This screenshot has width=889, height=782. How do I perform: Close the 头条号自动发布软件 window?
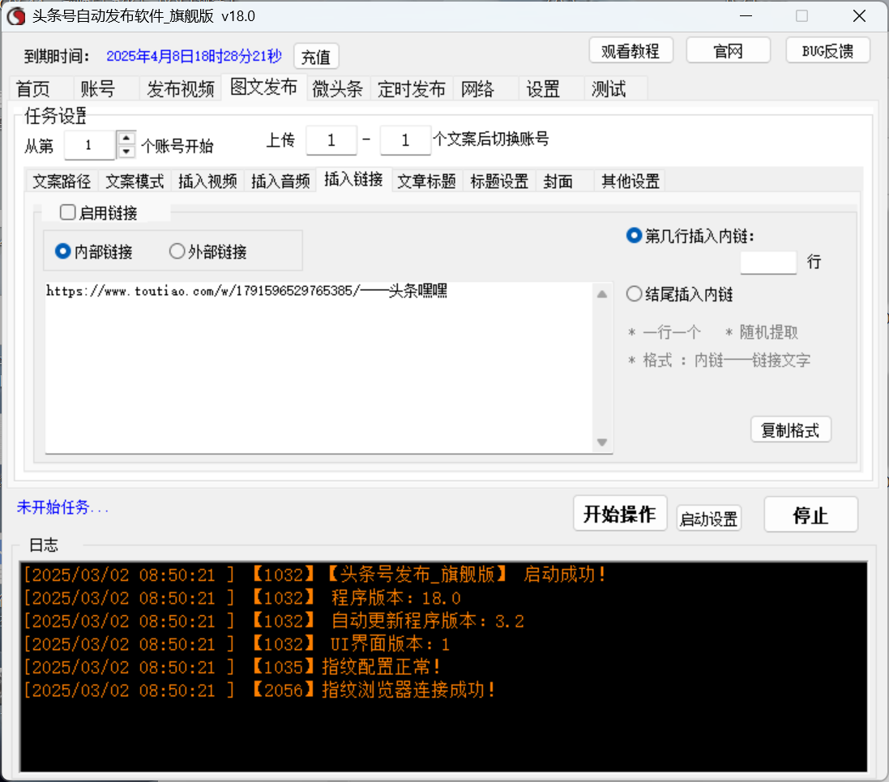(x=860, y=16)
